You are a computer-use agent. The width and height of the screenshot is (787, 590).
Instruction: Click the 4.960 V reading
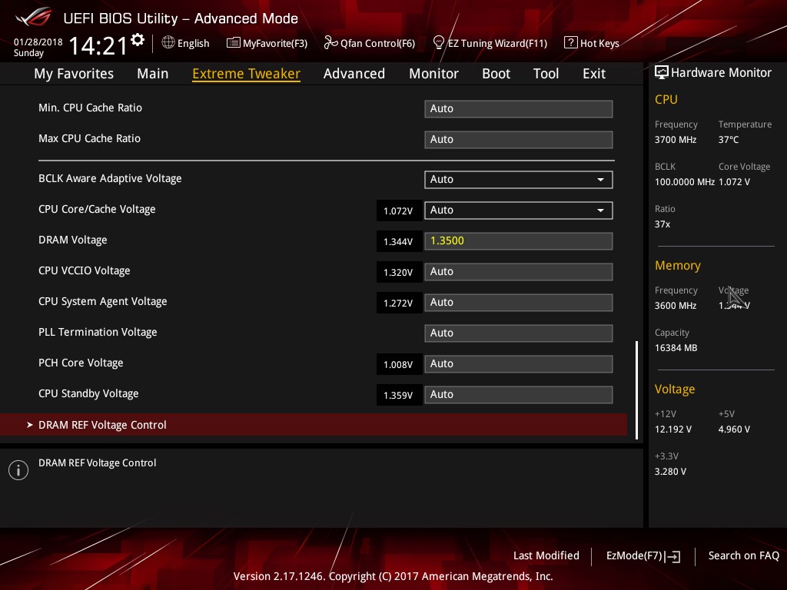click(x=734, y=429)
